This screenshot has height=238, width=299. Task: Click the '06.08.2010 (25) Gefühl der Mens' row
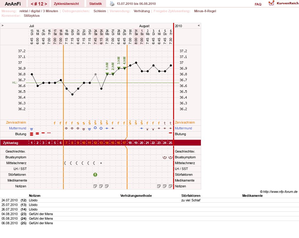click(149, 223)
